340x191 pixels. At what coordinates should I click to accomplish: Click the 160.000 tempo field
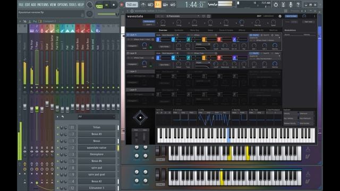click(x=132, y=5)
